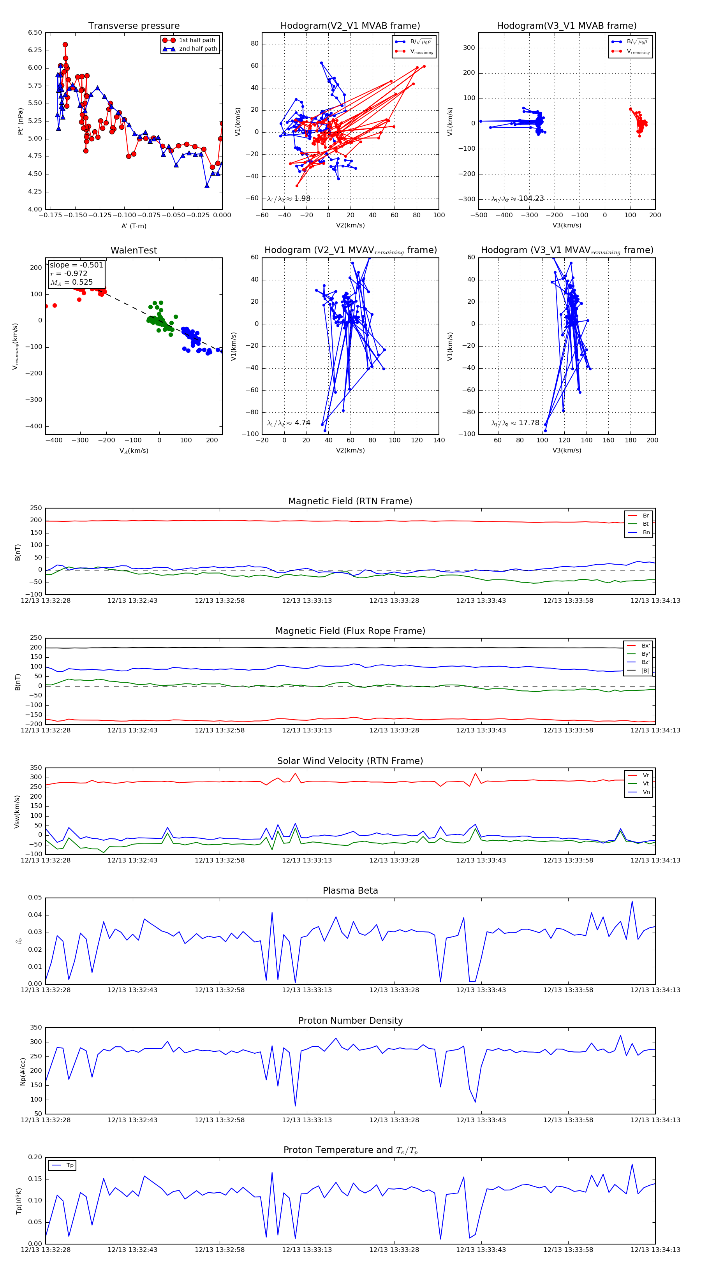Click the "Hodogram(V2_V1 MVAB frame)" title

point(350,25)
